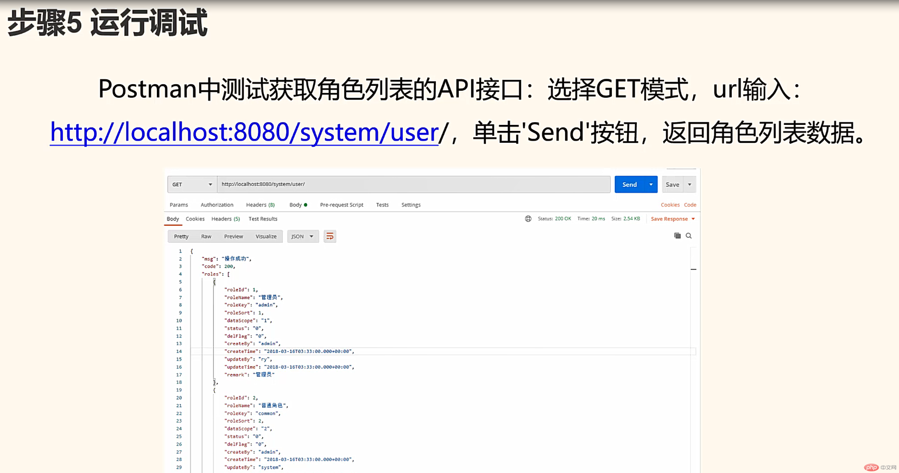Open the localhost:8080/system/user hyperlink in the slide
Screen dimensions: 899x473
click(244, 132)
